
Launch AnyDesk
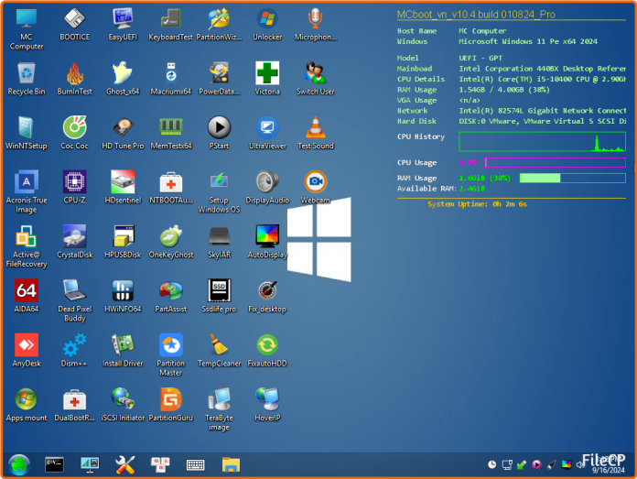(x=27, y=351)
